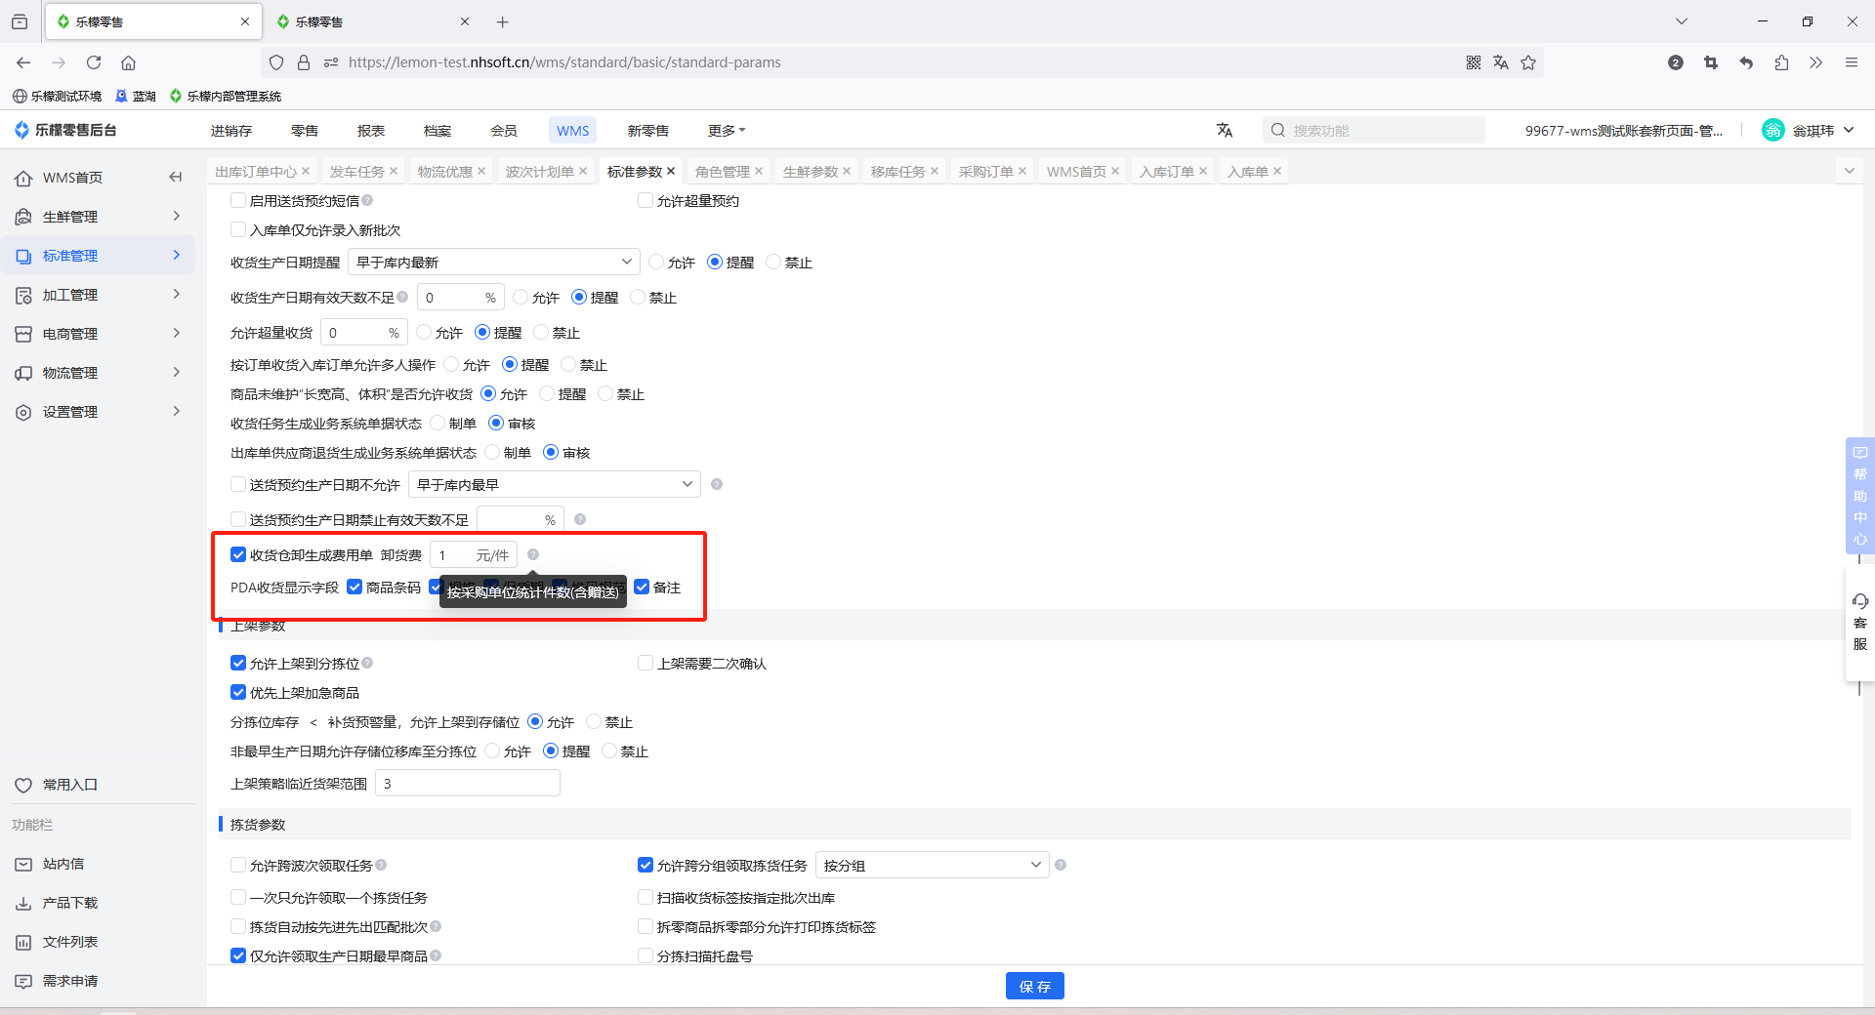1875x1015 pixels.
Task: Open the 早于库内最早 dropdown
Action: [x=554, y=484]
